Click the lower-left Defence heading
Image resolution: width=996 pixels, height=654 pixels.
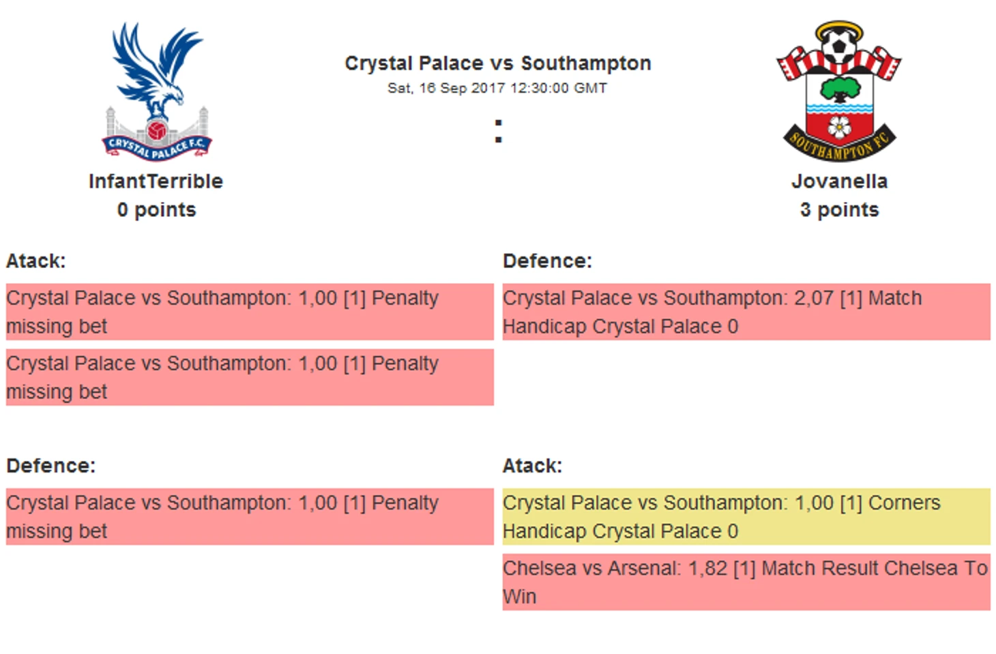tap(51, 466)
